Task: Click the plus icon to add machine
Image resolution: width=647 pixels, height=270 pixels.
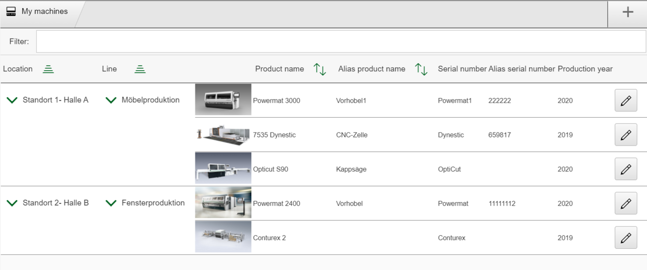Action: 627,12
